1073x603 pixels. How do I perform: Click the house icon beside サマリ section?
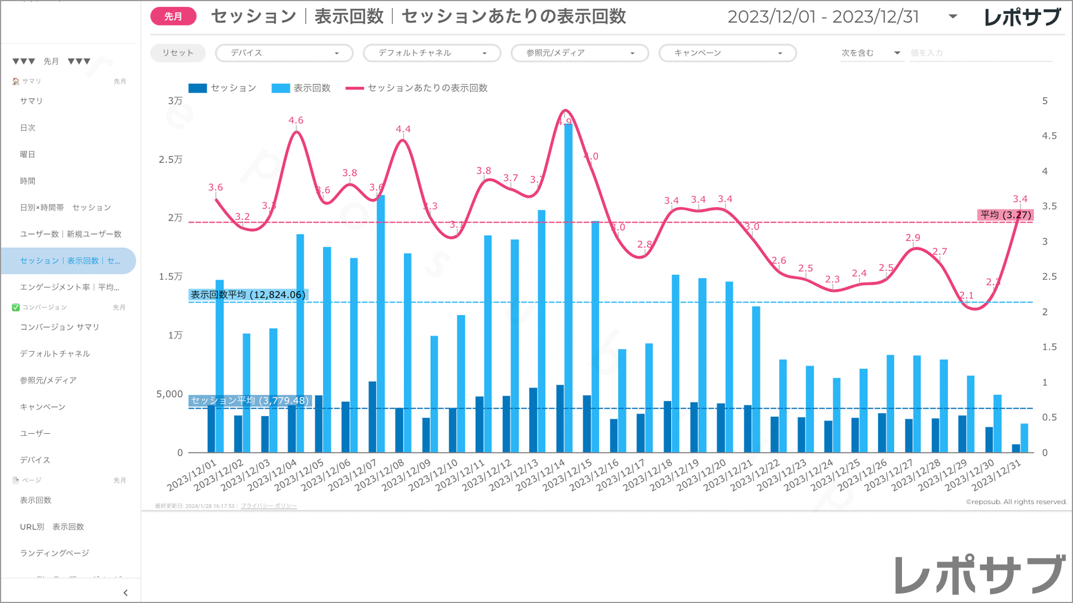point(16,82)
